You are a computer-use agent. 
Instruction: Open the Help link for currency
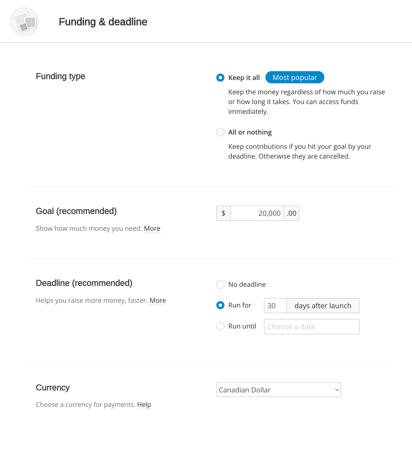[x=144, y=404]
